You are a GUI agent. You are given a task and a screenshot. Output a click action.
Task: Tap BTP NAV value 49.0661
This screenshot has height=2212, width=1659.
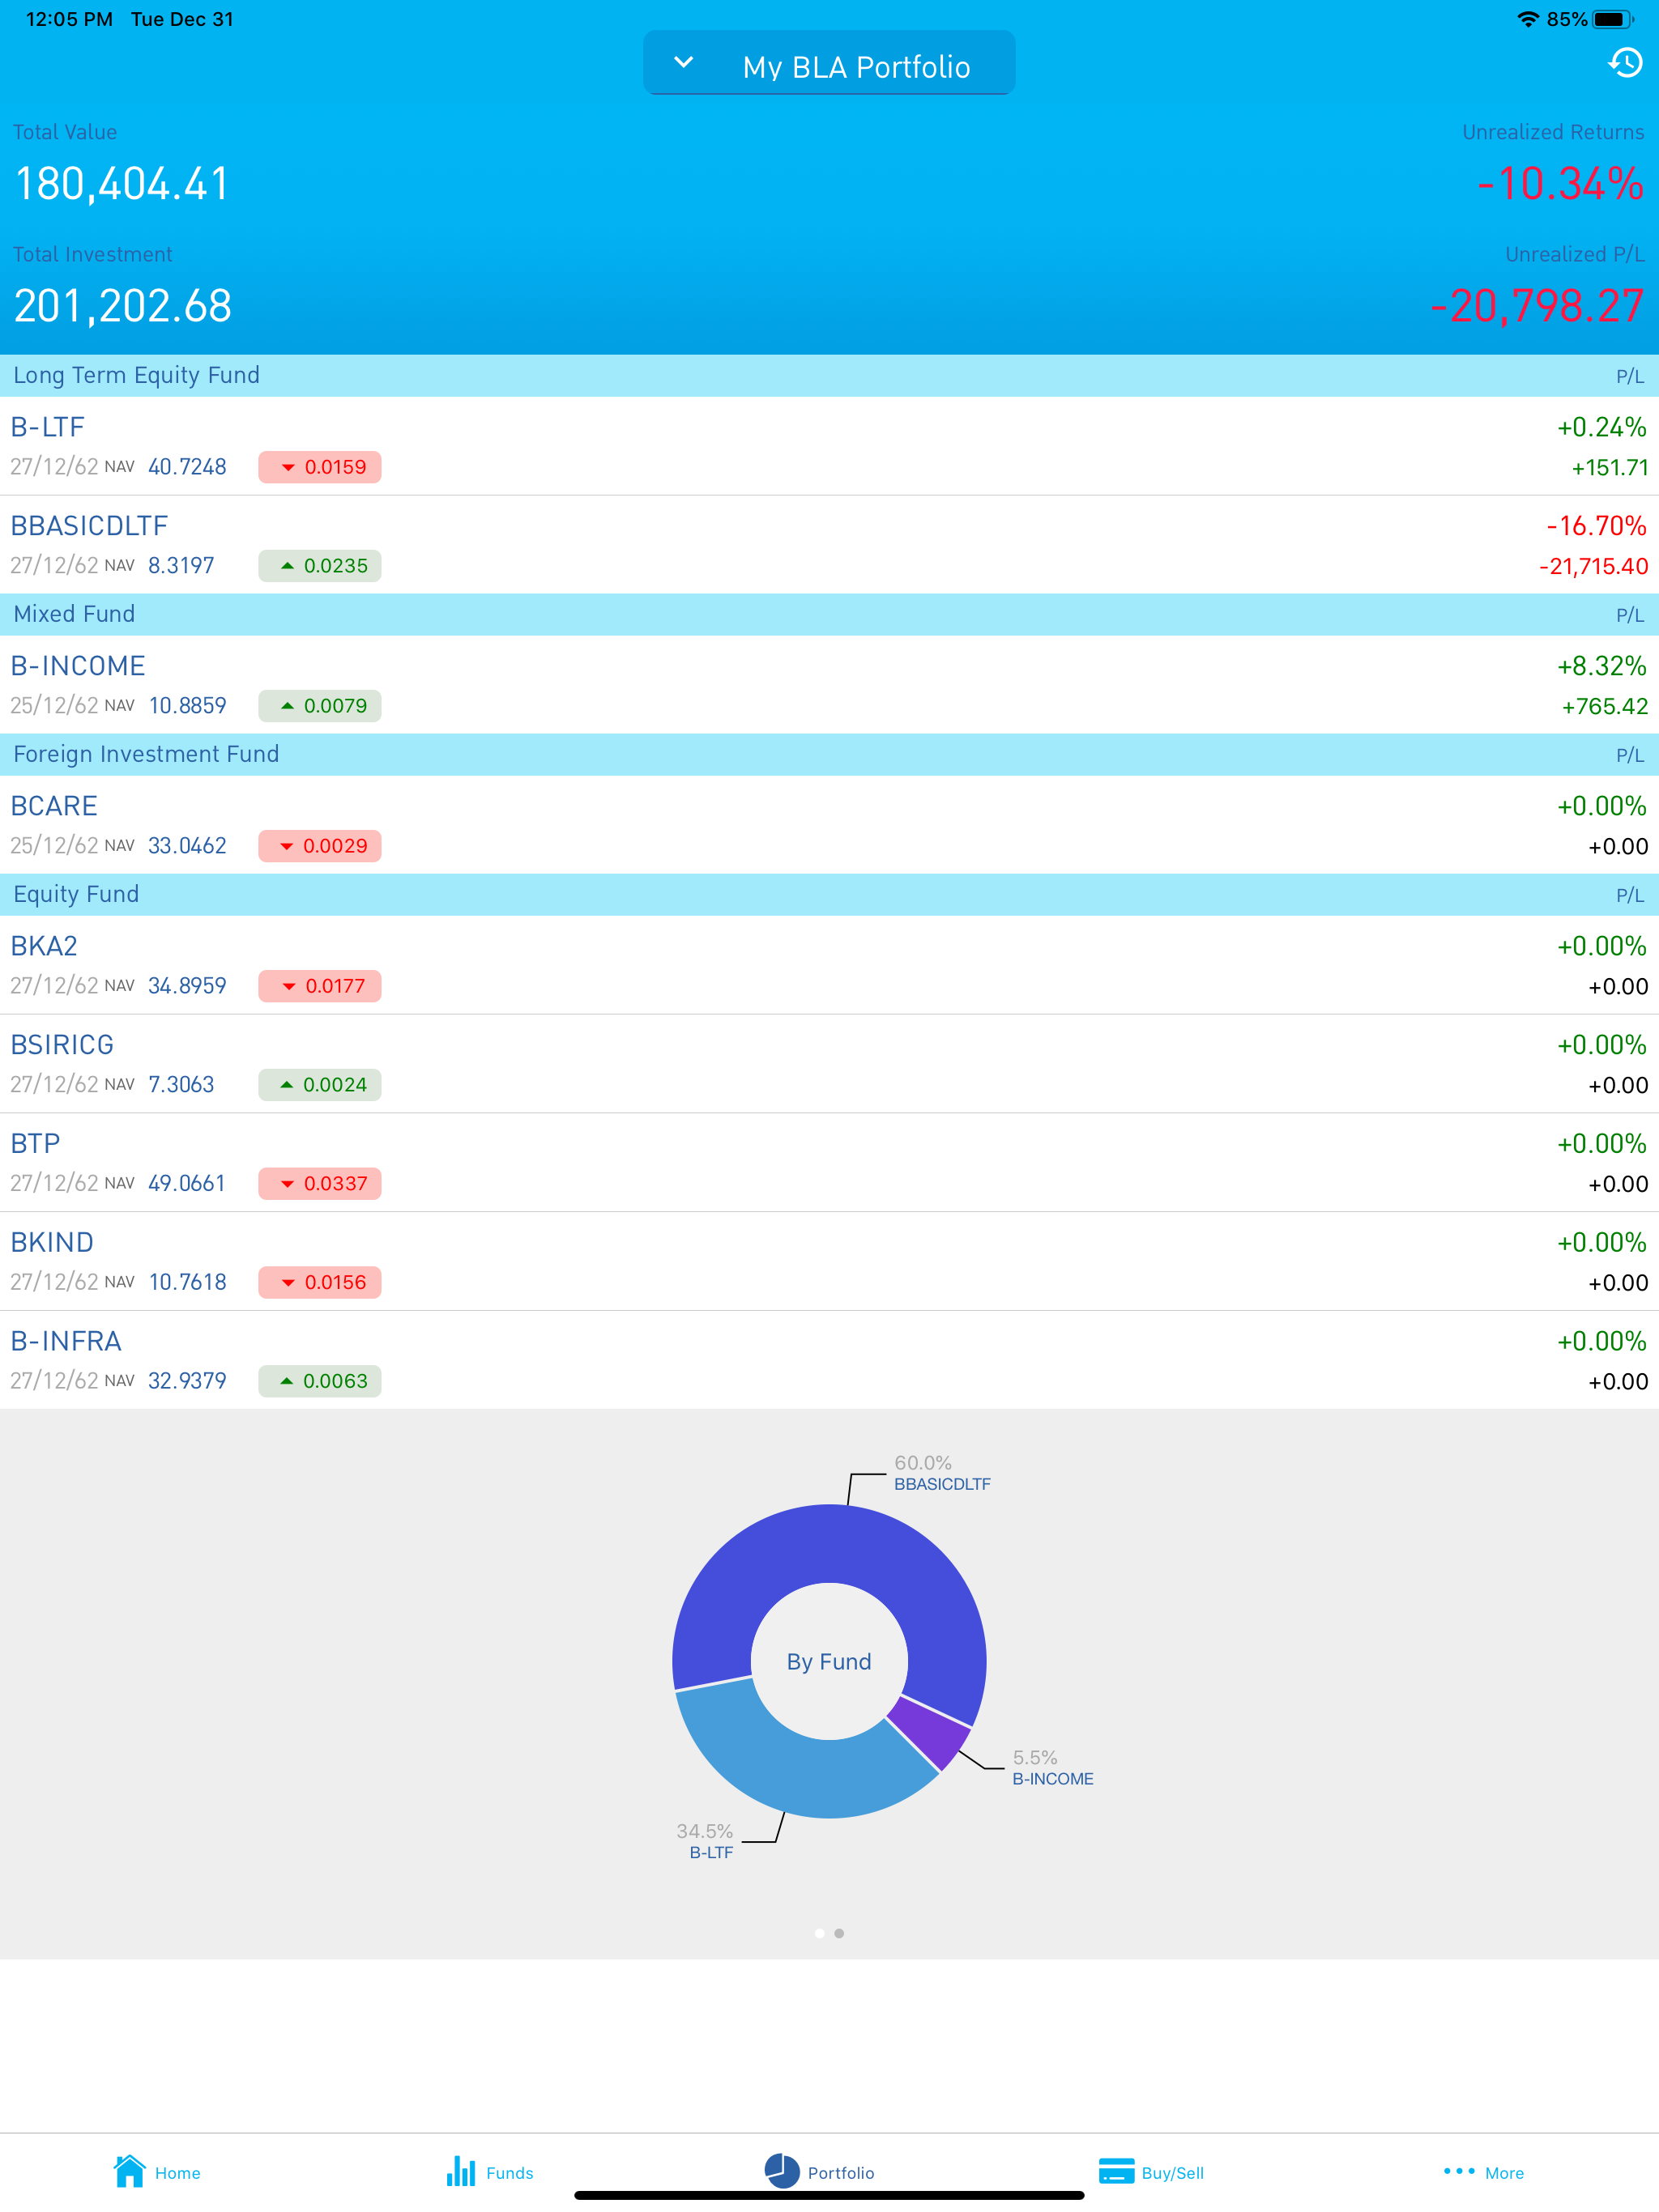187,1184
